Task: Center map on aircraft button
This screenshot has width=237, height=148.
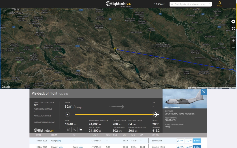Action: pos(68,130)
